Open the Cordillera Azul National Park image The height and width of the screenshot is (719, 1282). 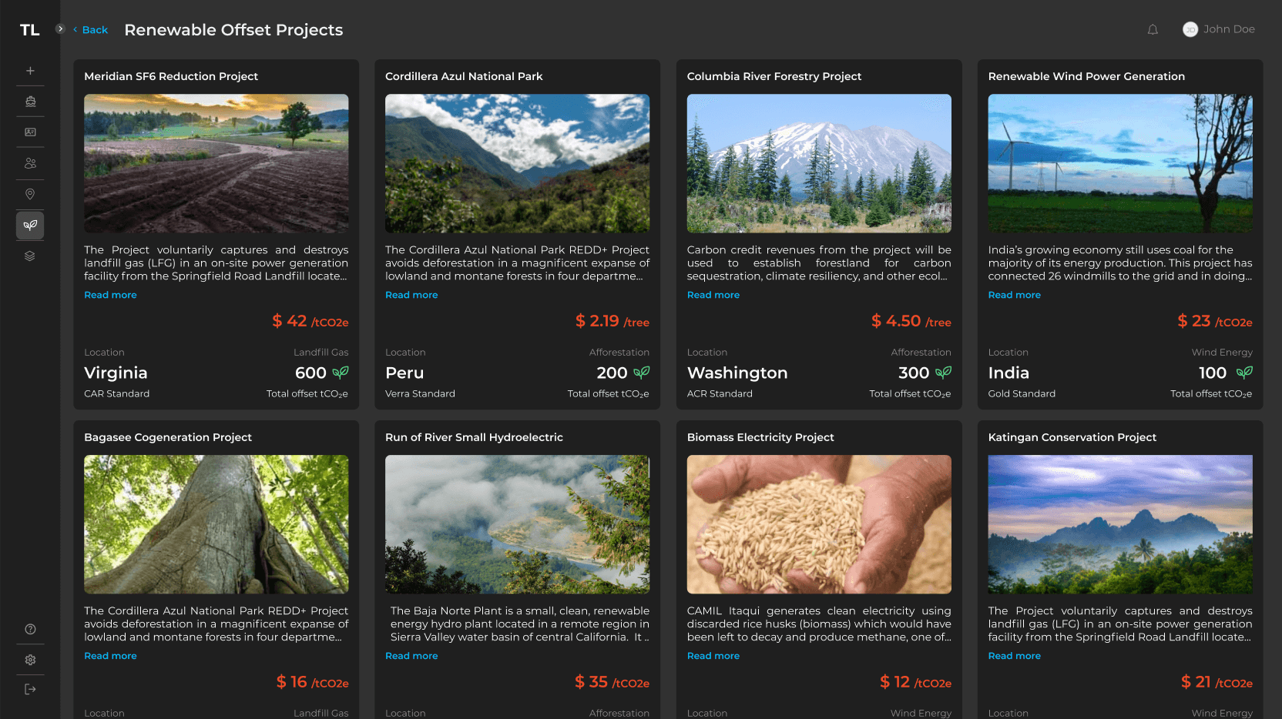pos(517,163)
